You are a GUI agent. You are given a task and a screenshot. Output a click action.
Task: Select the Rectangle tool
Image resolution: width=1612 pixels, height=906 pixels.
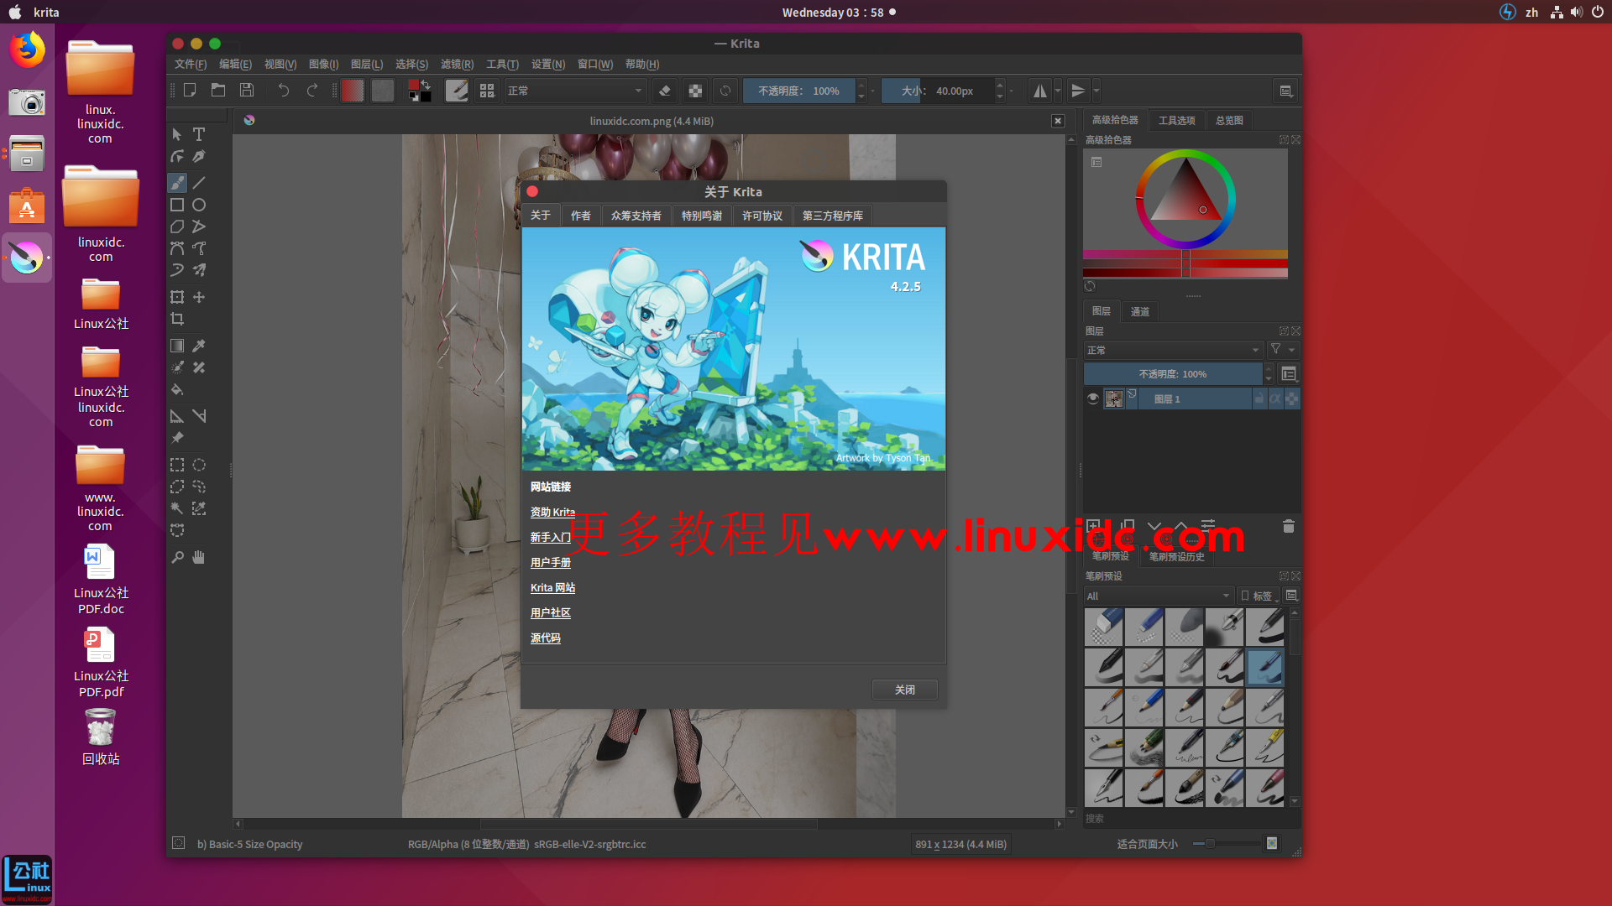tap(177, 205)
